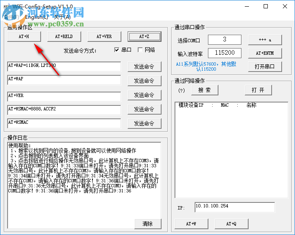
Task: Edit the COM port number field
Action: pos(224,39)
